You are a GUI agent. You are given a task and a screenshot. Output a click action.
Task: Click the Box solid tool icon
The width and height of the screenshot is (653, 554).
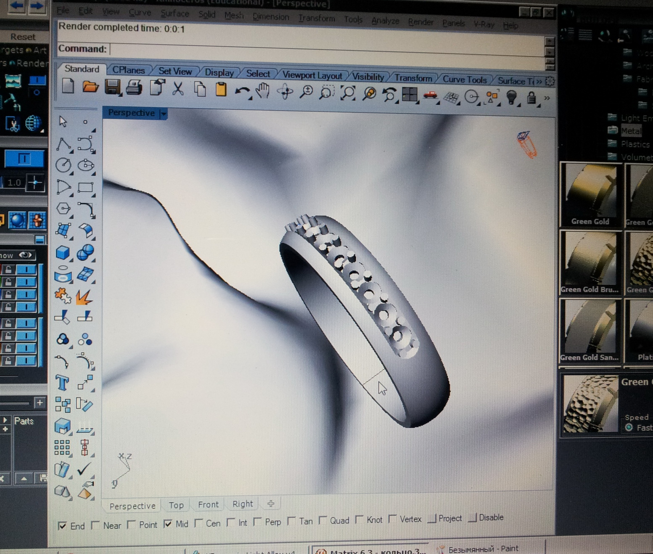click(63, 253)
